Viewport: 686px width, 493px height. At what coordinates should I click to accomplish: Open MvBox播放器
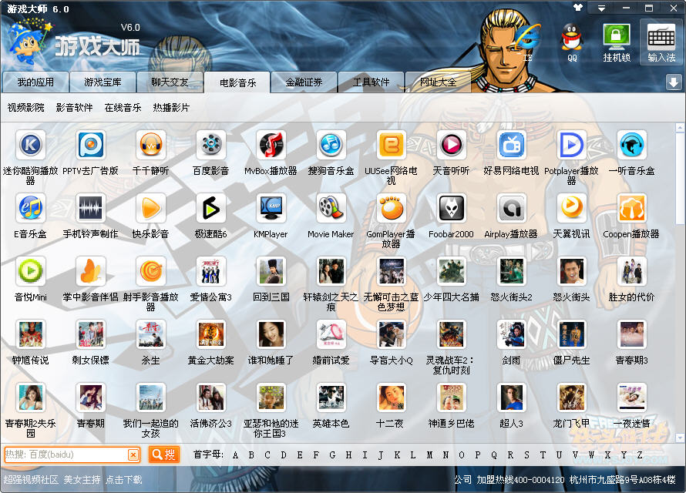271,145
